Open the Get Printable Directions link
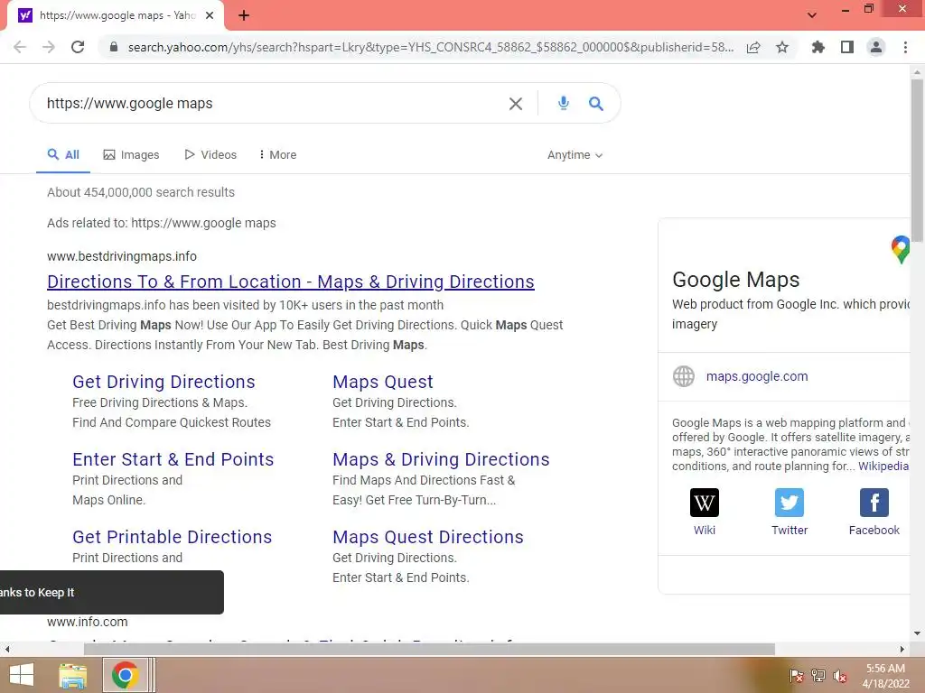925x693 pixels. coord(173,537)
